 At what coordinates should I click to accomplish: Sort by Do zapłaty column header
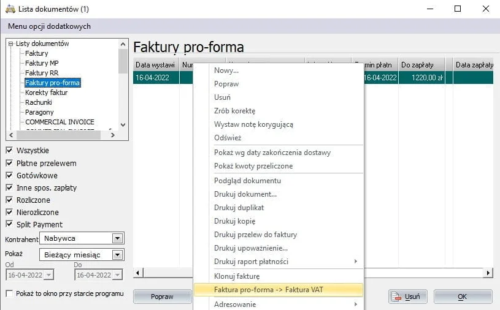421,64
